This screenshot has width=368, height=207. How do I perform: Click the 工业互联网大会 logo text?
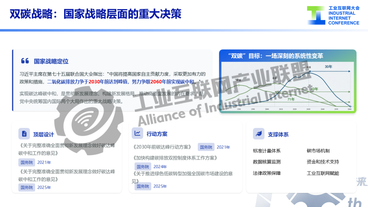(344, 8)
